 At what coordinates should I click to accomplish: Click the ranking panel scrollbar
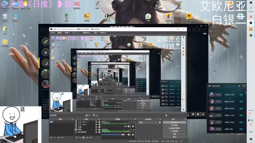click(x=246, y=93)
